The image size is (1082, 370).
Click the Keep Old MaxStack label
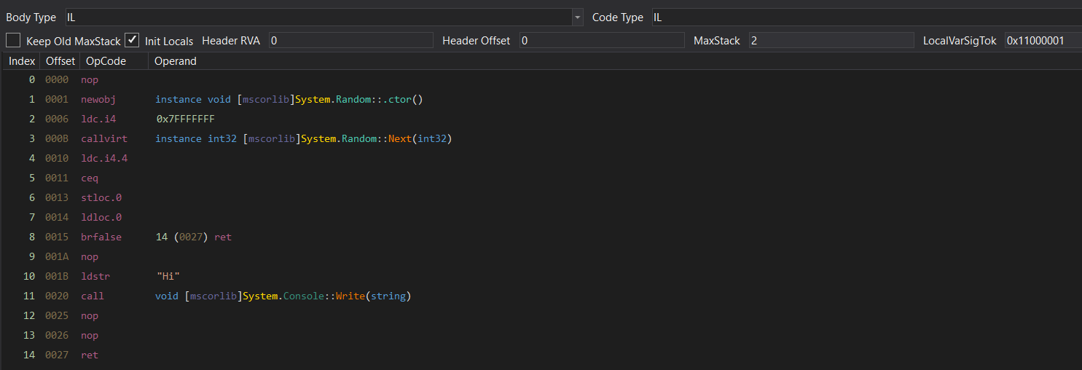[74, 41]
